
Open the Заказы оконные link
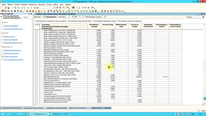click(x=9, y=36)
